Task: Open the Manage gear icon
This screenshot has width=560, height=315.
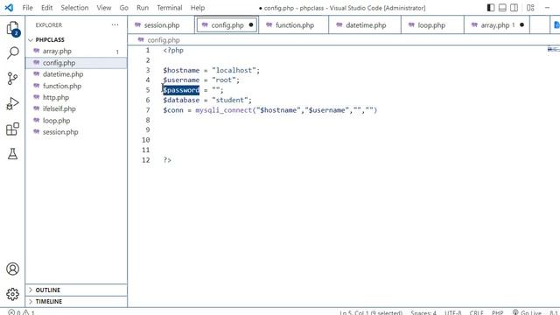Action: coord(12,294)
